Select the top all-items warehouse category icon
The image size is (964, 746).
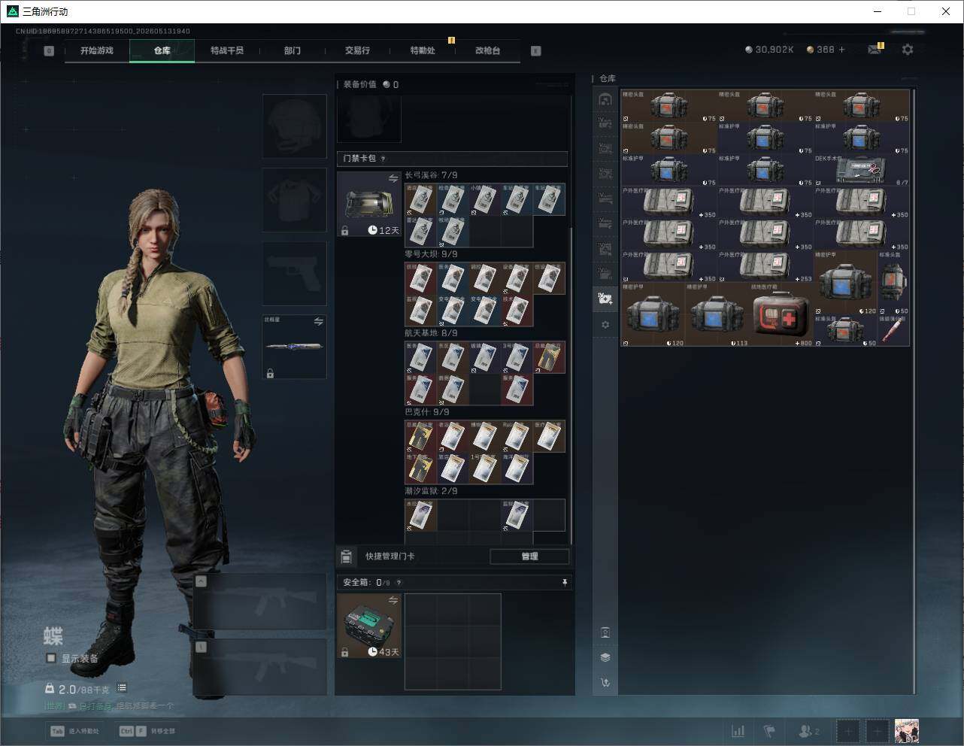pos(605,99)
